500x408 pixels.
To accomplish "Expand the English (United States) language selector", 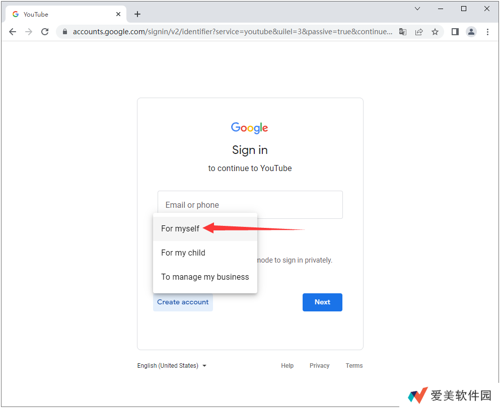I will pos(172,366).
